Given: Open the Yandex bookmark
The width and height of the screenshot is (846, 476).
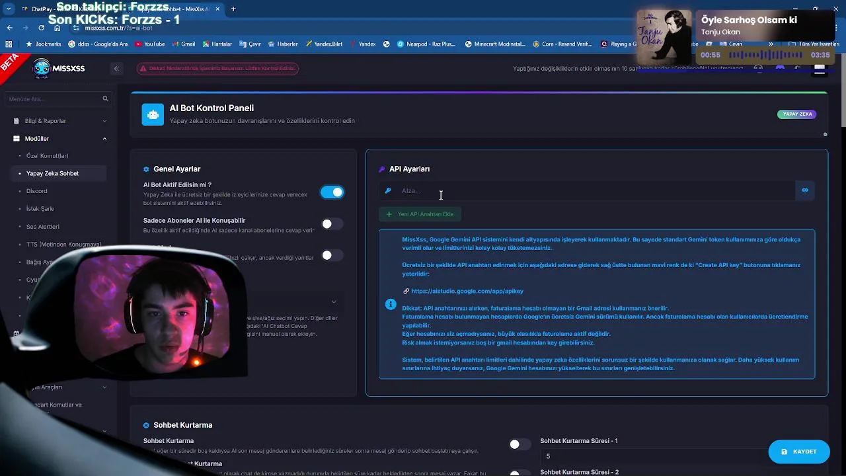Looking at the screenshot, I should click(x=362, y=44).
